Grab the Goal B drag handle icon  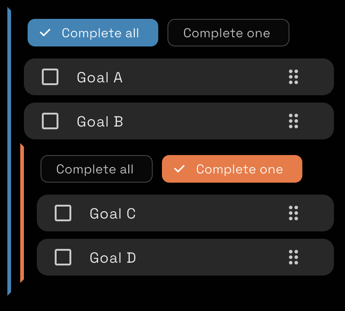point(293,121)
